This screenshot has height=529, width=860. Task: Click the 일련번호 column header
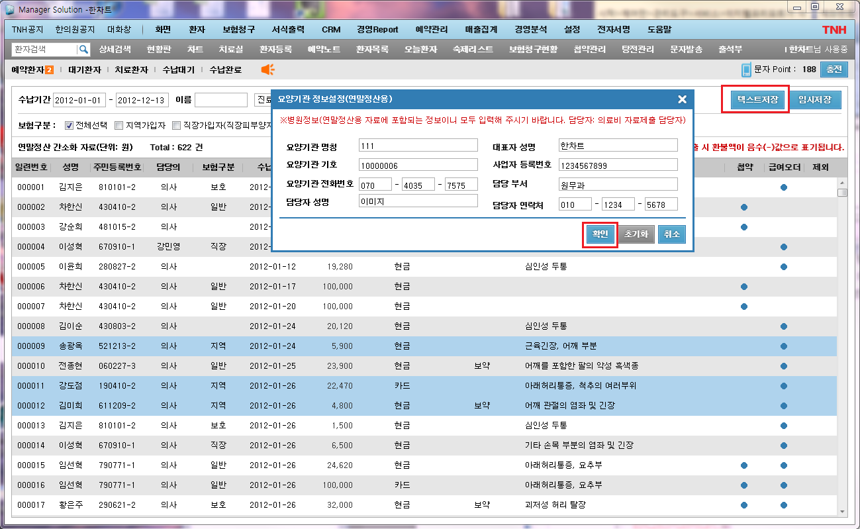(x=31, y=168)
